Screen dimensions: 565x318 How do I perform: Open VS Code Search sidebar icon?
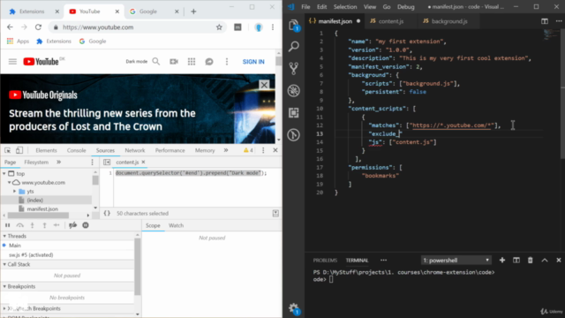coord(294,46)
